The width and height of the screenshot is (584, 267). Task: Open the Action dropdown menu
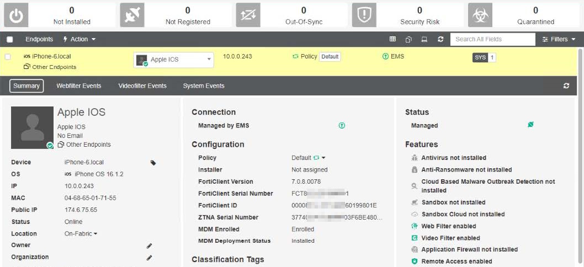point(79,39)
